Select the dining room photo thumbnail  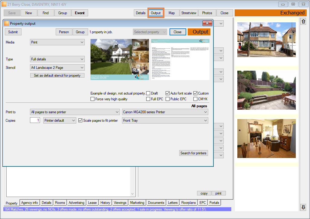pyautogui.click(x=266, y=139)
